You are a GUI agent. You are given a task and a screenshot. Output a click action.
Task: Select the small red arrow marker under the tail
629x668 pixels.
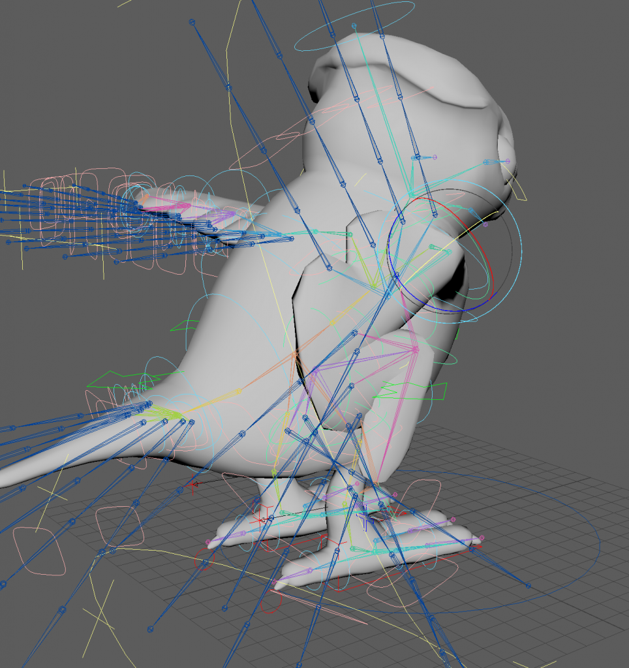[192, 484]
